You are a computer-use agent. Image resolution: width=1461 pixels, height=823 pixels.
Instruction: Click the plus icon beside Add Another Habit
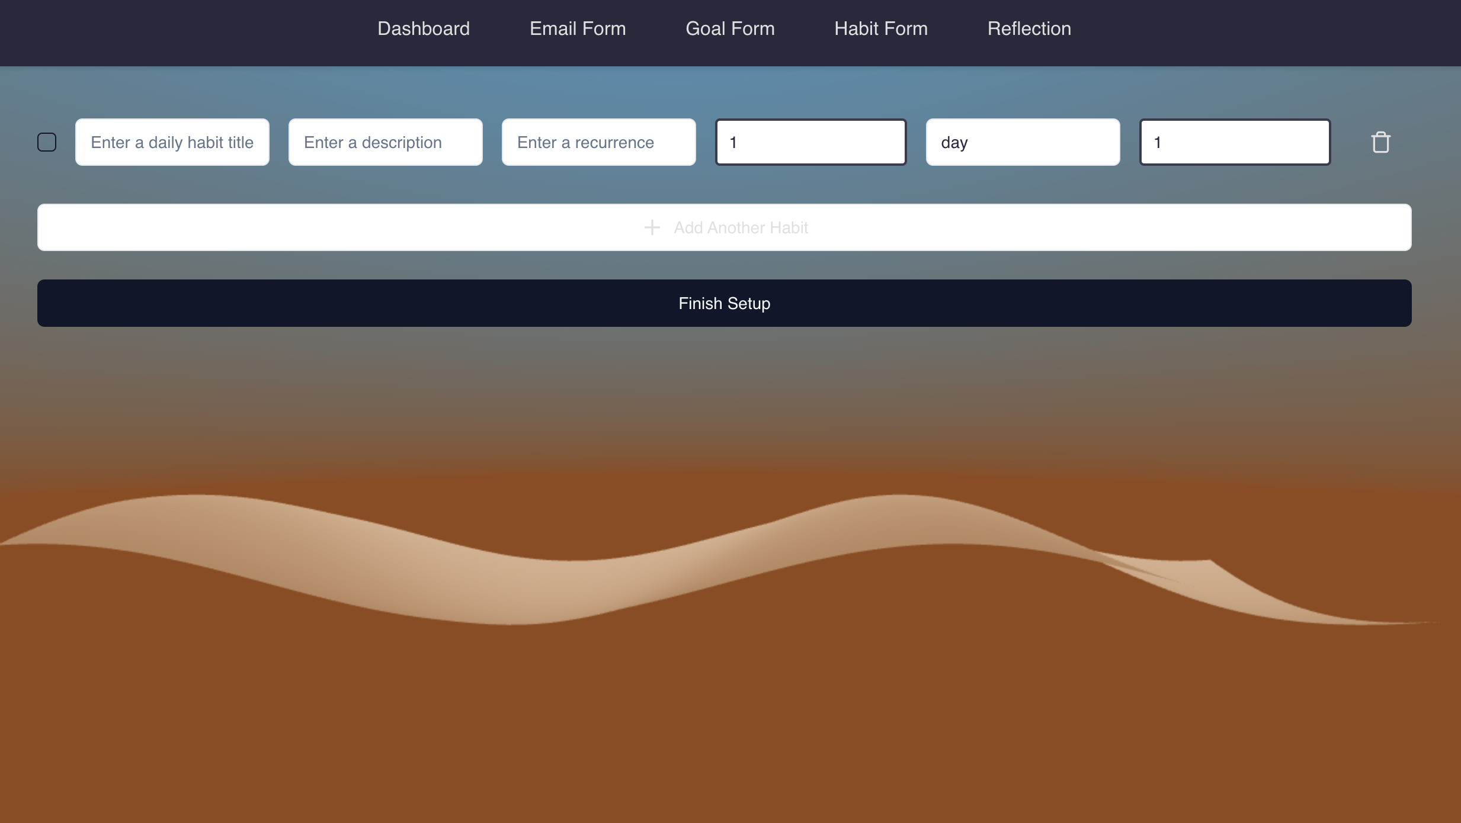click(x=652, y=227)
